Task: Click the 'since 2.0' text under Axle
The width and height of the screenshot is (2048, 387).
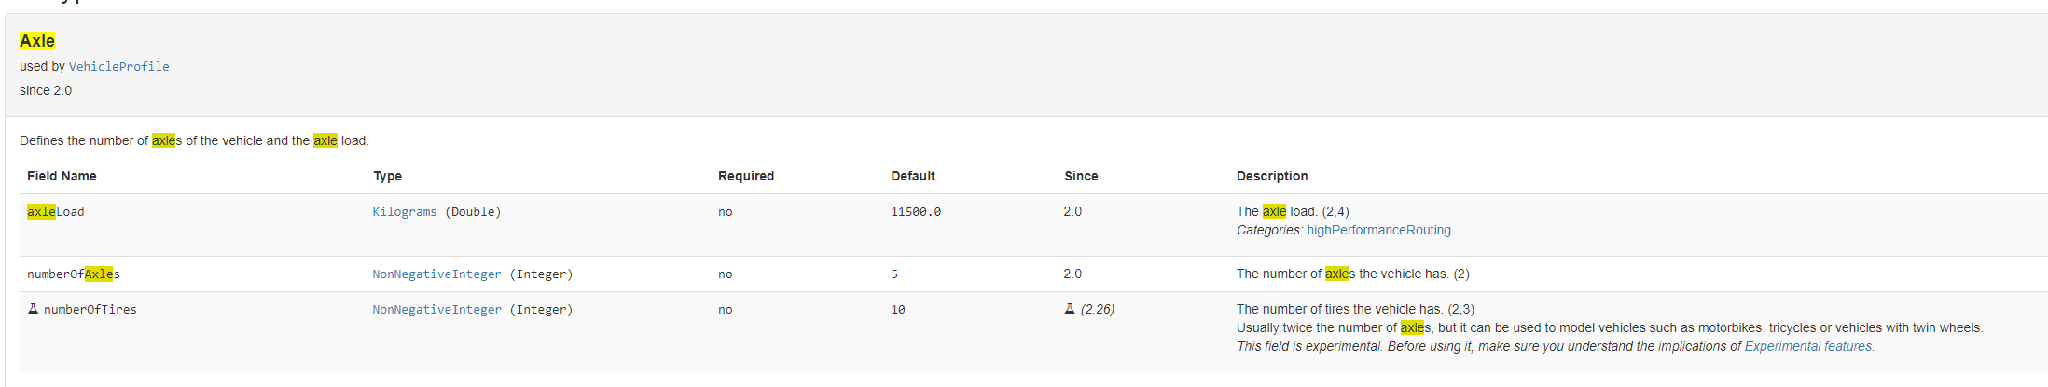Action: (x=46, y=90)
